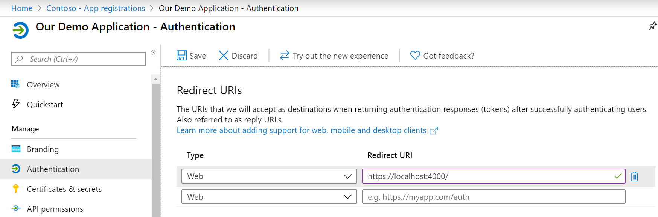Click the swap arrows new experience icon
Viewport: 658px width, 217px height.
click(x=285, y=56)
